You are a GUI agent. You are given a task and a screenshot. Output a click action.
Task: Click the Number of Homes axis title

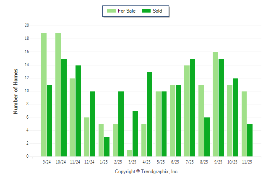(16, 91)
